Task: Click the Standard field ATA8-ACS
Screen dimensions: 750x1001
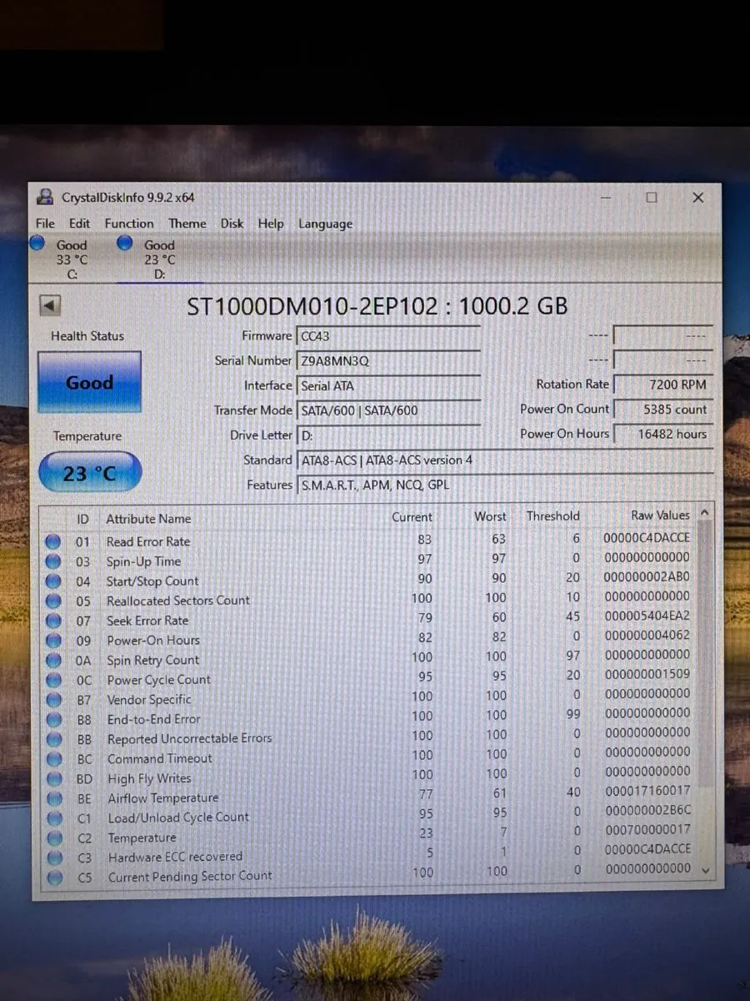Action: coord(505,460)
